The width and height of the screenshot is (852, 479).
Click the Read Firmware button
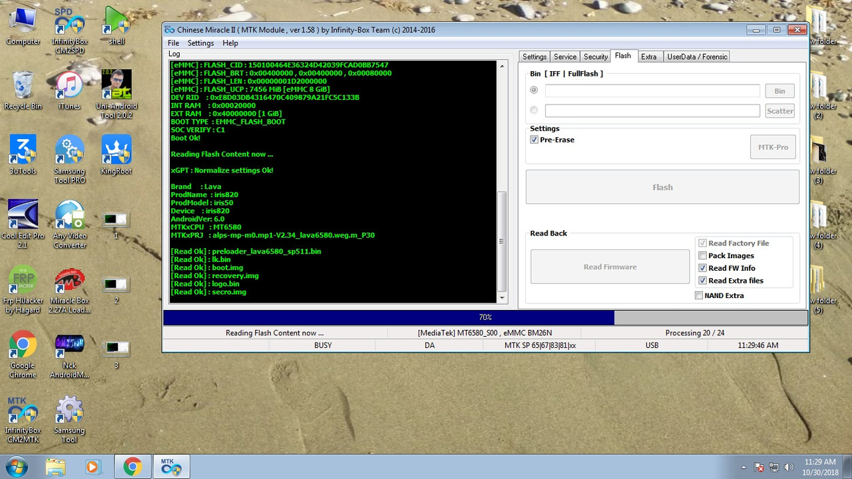click(x=610, y=267)
